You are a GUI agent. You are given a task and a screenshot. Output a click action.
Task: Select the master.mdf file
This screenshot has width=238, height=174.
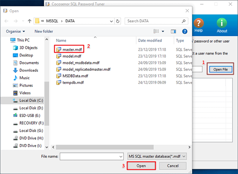pos(69,50)
